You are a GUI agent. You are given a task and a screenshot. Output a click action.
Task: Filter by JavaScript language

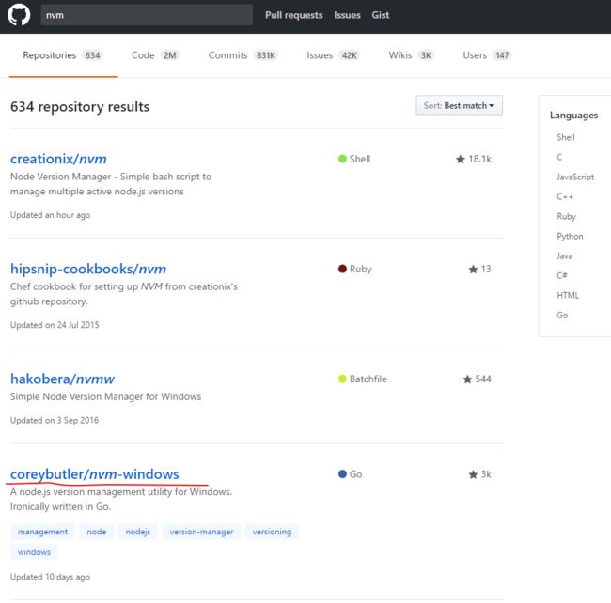coord(575,178)
